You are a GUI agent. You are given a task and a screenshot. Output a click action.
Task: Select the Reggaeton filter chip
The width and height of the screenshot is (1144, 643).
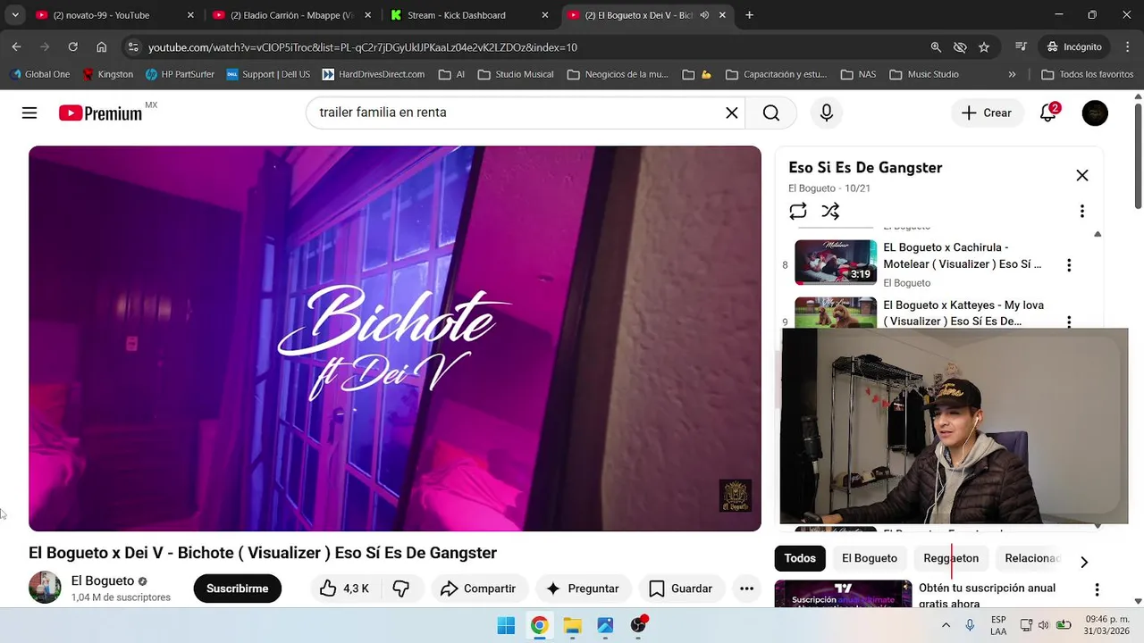(951, 558)
